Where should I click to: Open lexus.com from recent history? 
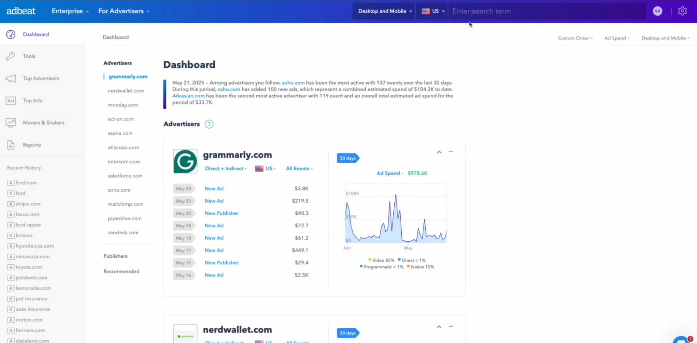click(x=28, y=214)
